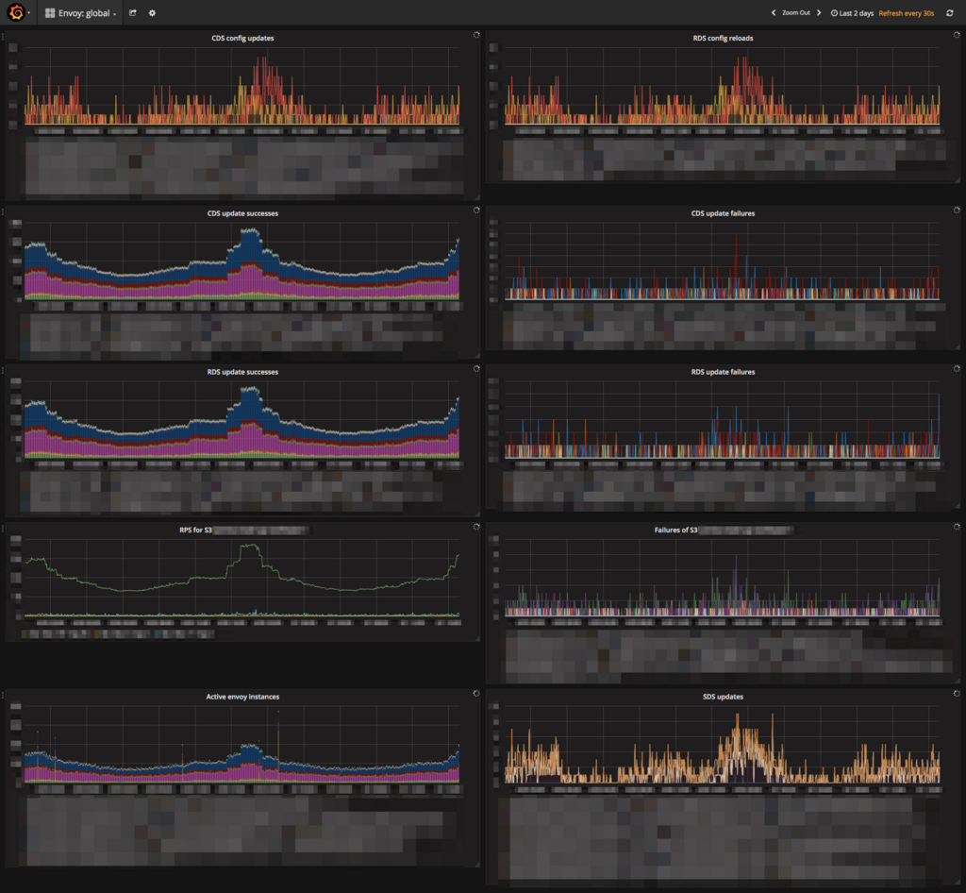Open row handle beside RDS update successes

point(3,372)
